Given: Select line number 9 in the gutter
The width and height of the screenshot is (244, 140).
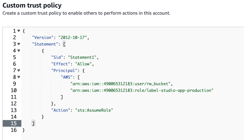Looking at the screenshot, I should tap(15, 84).
